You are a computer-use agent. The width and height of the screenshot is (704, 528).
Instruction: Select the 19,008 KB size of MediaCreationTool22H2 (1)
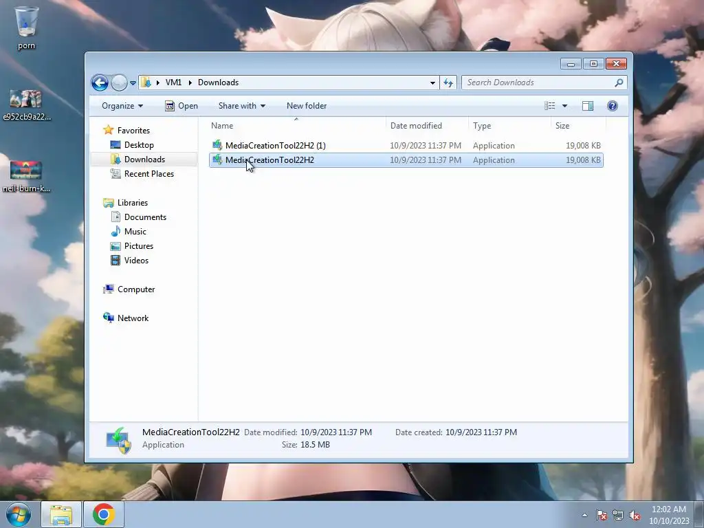pyautogui.click(x=583, y=146)
